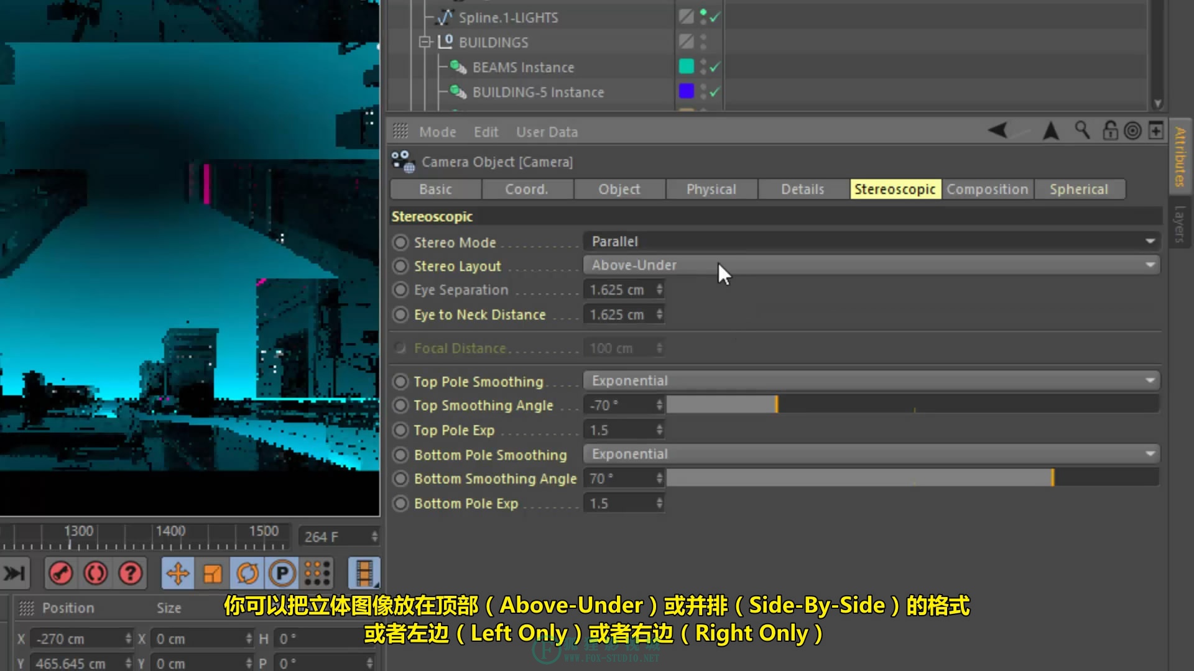Image resolution: width=1194 pixels, height=671 pixels.
Task: Toggle Stereo Mode animation dot
Action: (x=400, y=242)
